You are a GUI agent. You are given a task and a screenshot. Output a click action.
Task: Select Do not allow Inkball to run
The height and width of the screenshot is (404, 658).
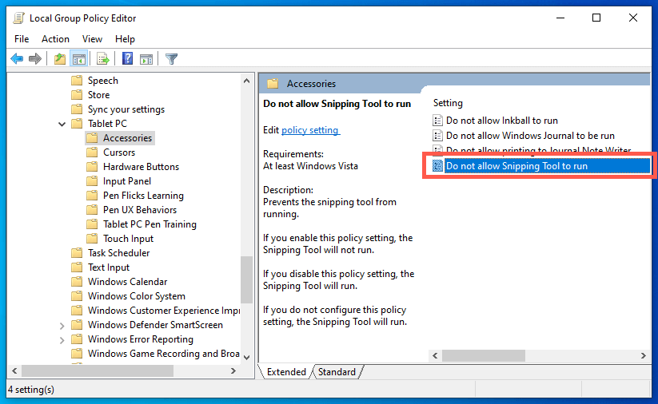point(502,121)
